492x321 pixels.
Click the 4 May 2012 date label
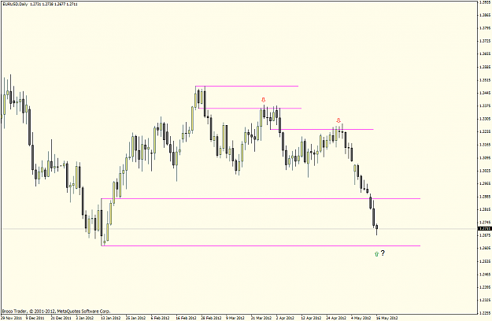[361, 318]
